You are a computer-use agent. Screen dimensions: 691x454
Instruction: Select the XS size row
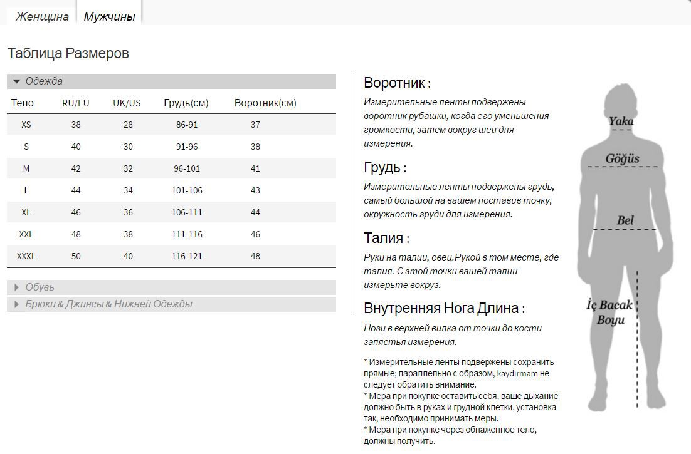click(171, 125)
